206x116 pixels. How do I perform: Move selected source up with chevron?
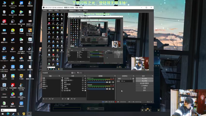pos(72,99)
